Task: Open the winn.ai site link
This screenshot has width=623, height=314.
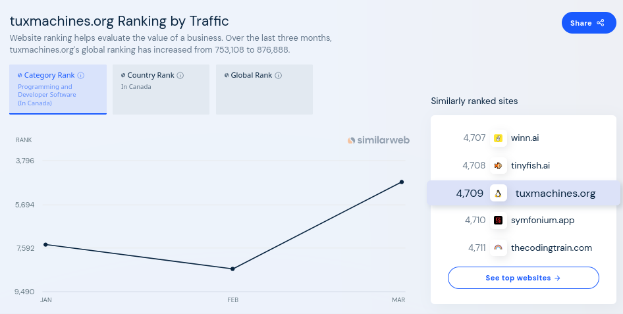Action: pos(524,138)
